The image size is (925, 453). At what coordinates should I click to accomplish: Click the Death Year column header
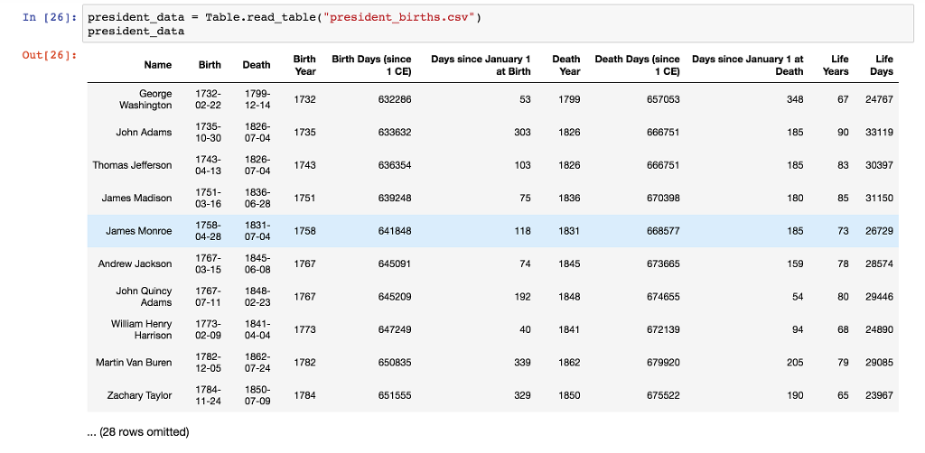point(566,65)
